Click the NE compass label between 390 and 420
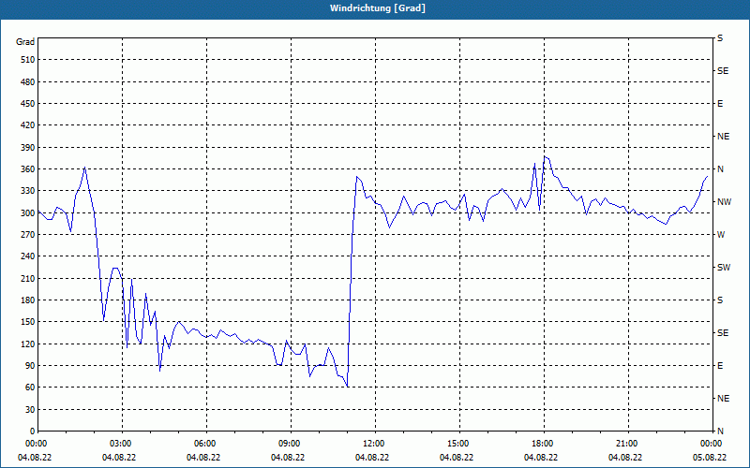The image size is (750, 468). [x=723, y=137]
